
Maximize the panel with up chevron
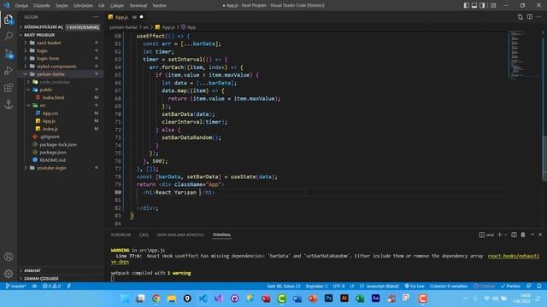coord(532,235)
